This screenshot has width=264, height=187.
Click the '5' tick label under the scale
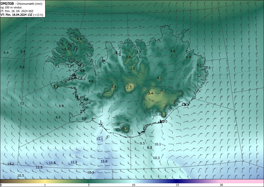[x=89, y=185]
